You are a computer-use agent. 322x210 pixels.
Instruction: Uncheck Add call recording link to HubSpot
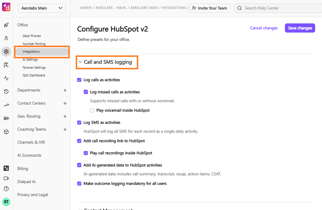click(x=79, y=141)
